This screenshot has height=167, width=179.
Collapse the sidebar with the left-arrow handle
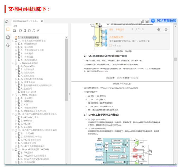click(69, 94)
